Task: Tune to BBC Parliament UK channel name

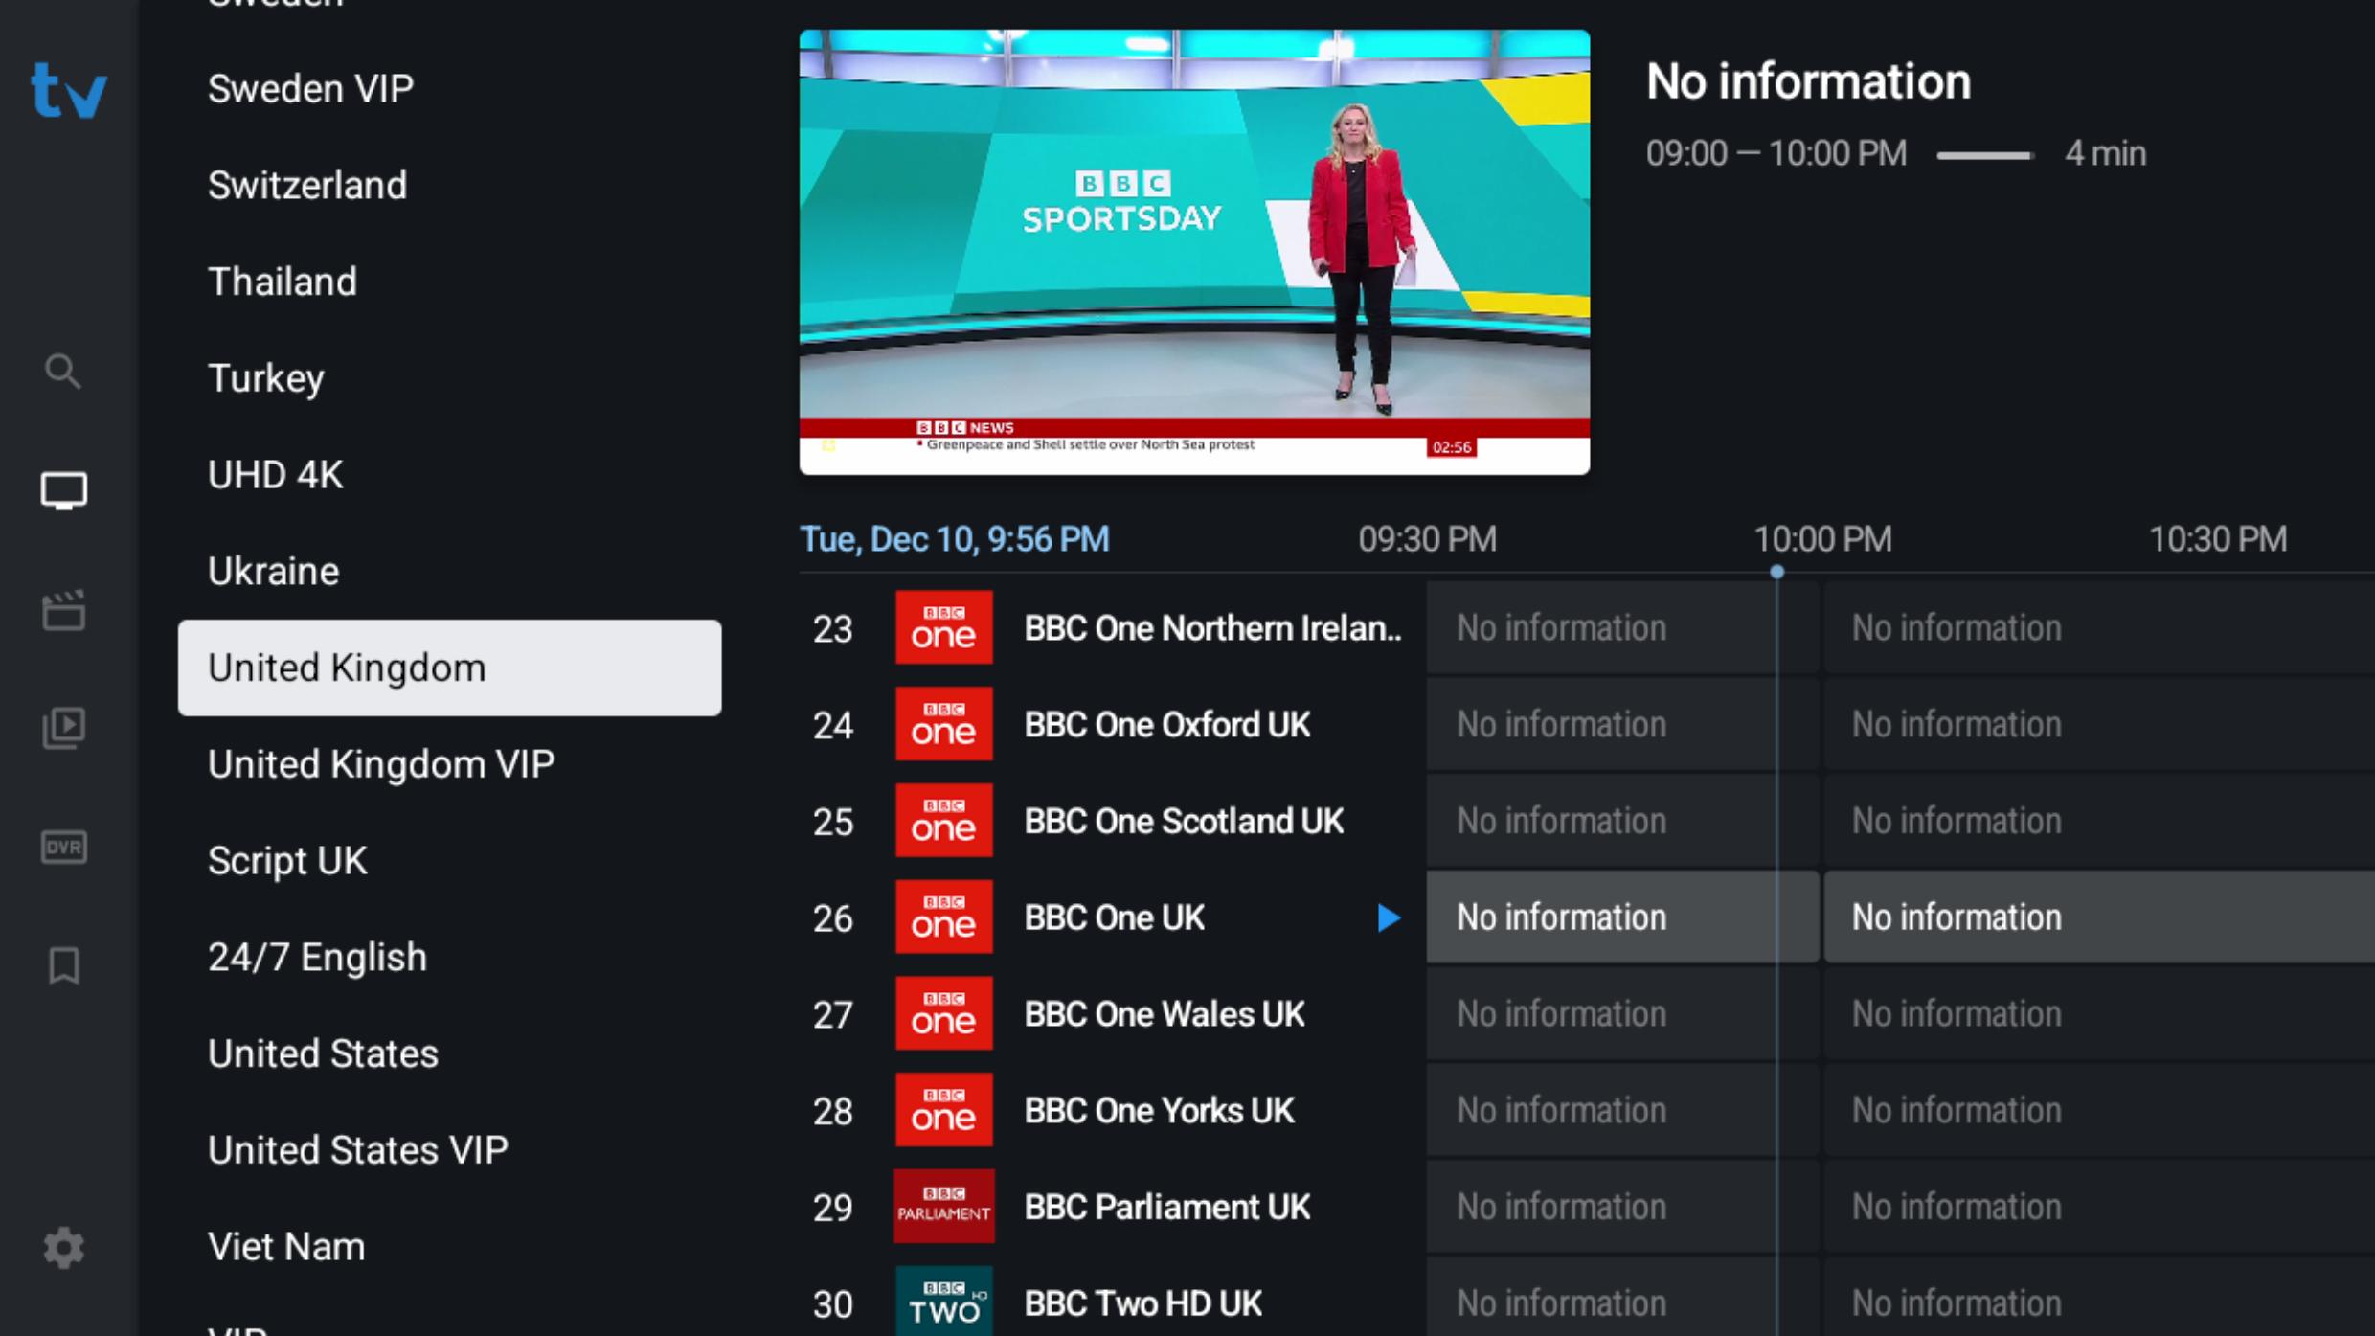Action: [1167, 1208]
